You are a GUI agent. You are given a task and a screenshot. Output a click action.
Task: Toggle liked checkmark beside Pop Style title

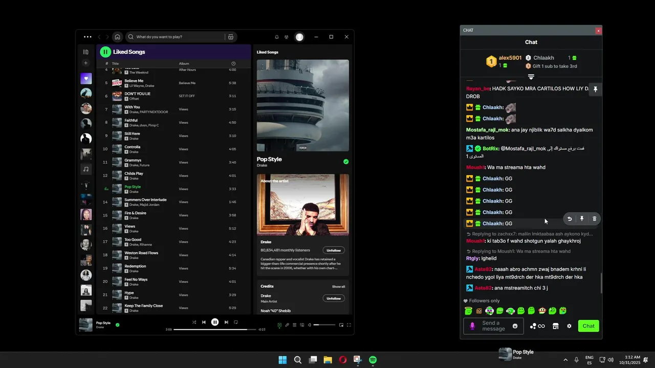click(x=346, y=162)
